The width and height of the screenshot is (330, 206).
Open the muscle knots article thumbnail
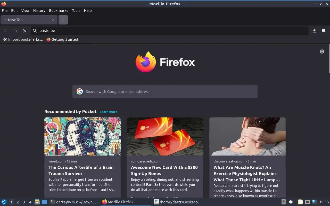[247, 136]
